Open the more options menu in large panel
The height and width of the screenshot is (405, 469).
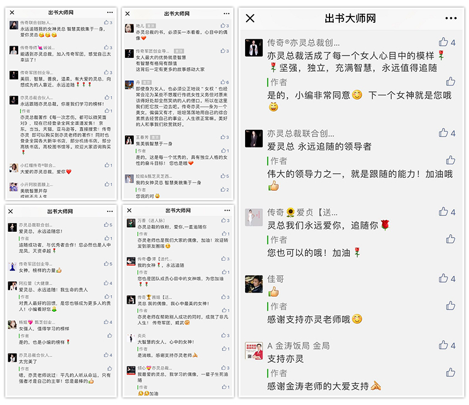(x=451, y=18)
